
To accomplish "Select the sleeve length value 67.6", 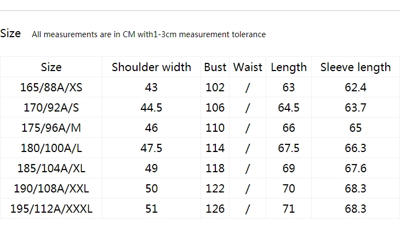I will point(356,168).
